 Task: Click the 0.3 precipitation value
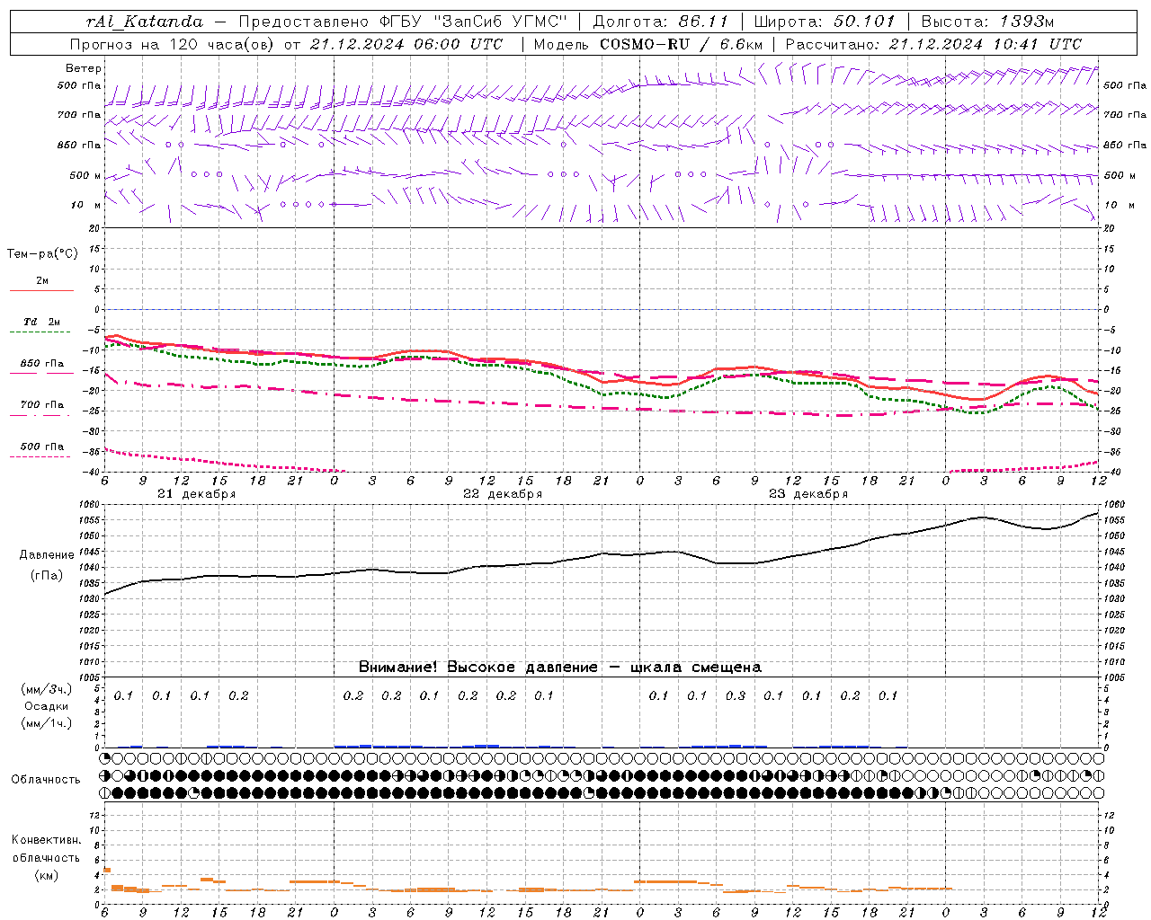tap(736, 695)
